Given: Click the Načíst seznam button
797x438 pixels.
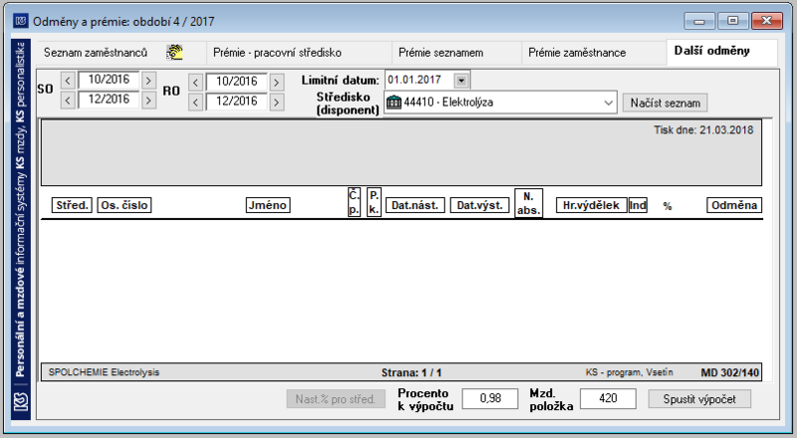Looking at the screenshot, I should [x=664, y=103].
